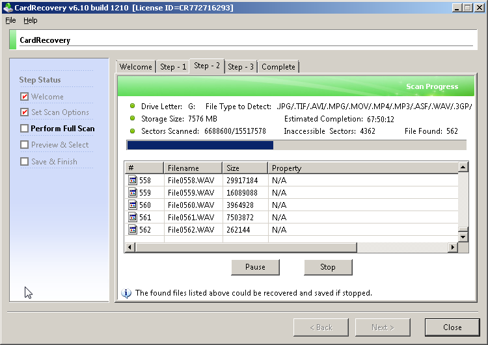Click the green bullet beside Sectors Scanned
The width and height of the screenshot is (488, 345).
[132, 131]
